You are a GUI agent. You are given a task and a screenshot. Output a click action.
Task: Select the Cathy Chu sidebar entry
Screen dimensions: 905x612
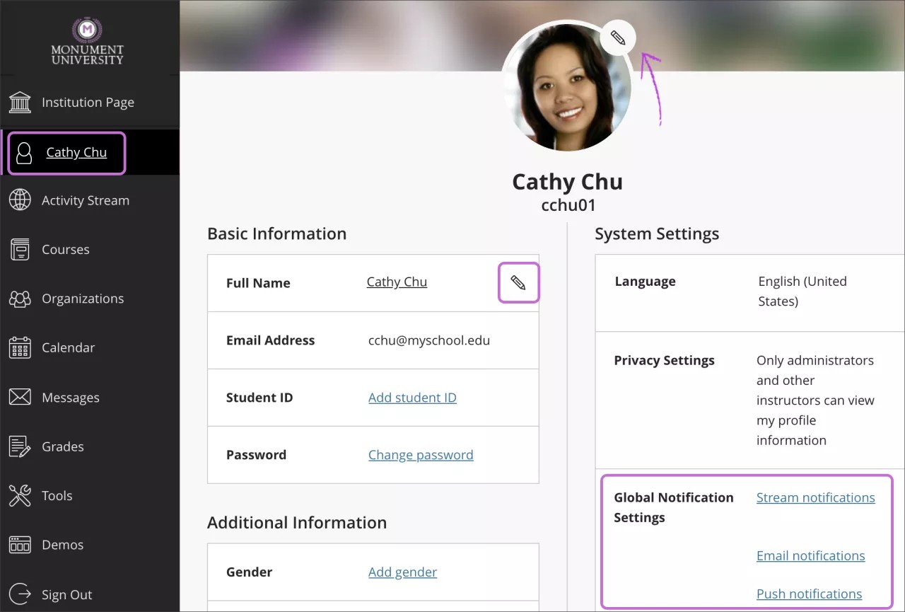[x=75, y=152]
